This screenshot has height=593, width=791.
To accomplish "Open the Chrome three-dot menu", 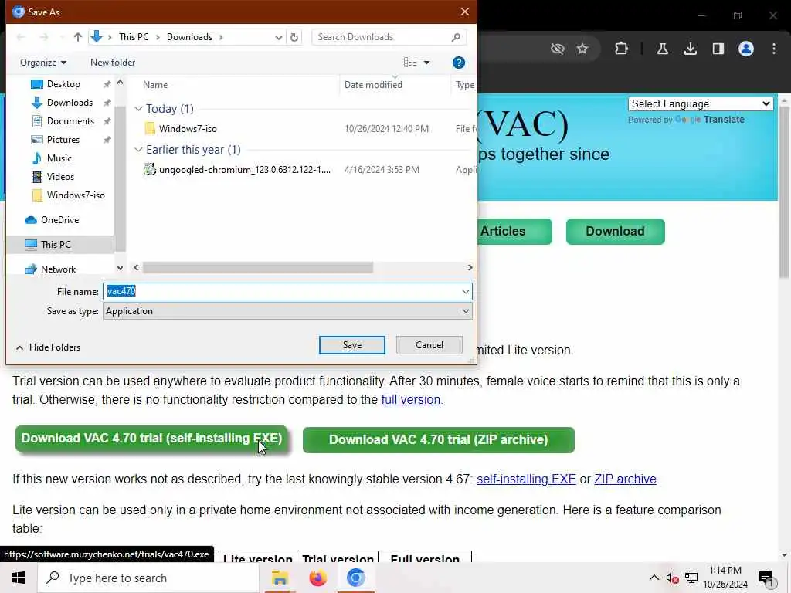I will pyautogui.click(x=774, y=49).
